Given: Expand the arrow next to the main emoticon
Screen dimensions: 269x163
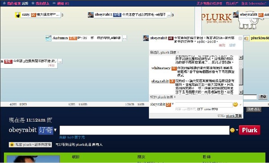Looking at the screenshot, I should click(x=237, y=130).
